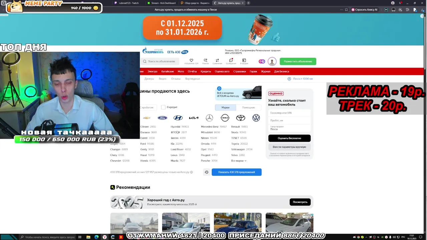Click the Kia brand logo
Screen dimensions: 427x240
pyautogui.click(x=193, y=118)
